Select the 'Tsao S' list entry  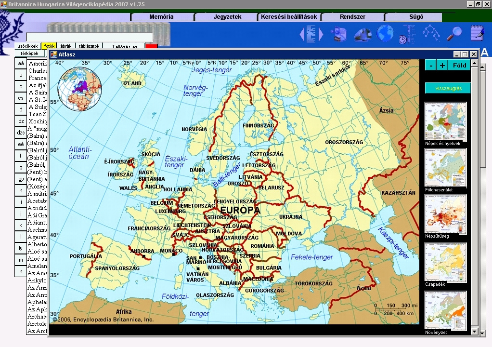click(x=38, y=114)
